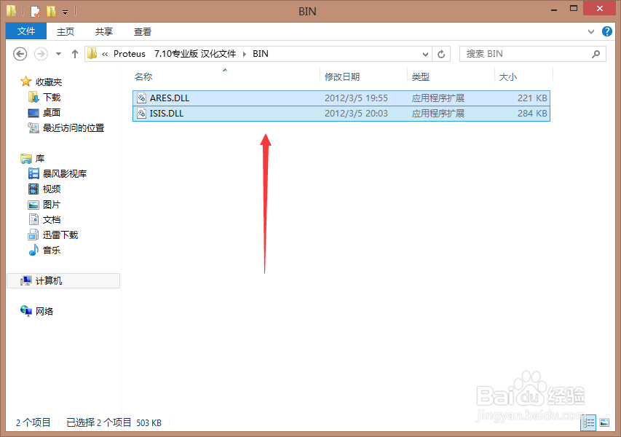Viewport: 621px width, 437px height.
Task: Open 收藏夹 in the navigation pane
Action: click(x=49, y=82)
